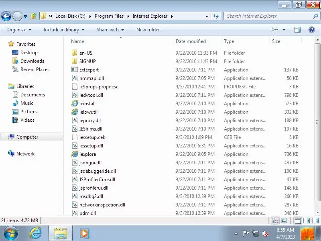Select Libraries in the navigation pane
The width and height of the screenshot is (321, 241).
pos(21,86)
